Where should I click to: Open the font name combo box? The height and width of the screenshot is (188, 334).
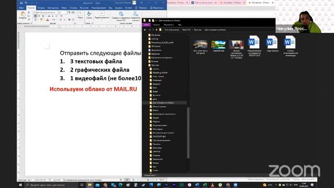coord(46,13)
